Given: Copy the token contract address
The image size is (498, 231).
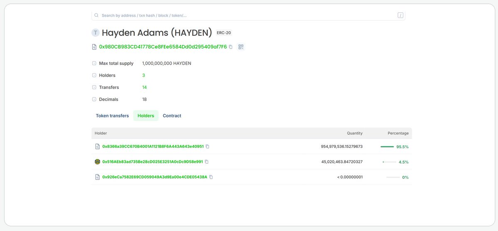Looking at the screenshot, I should pyautogui.click(x=231, y=47).
